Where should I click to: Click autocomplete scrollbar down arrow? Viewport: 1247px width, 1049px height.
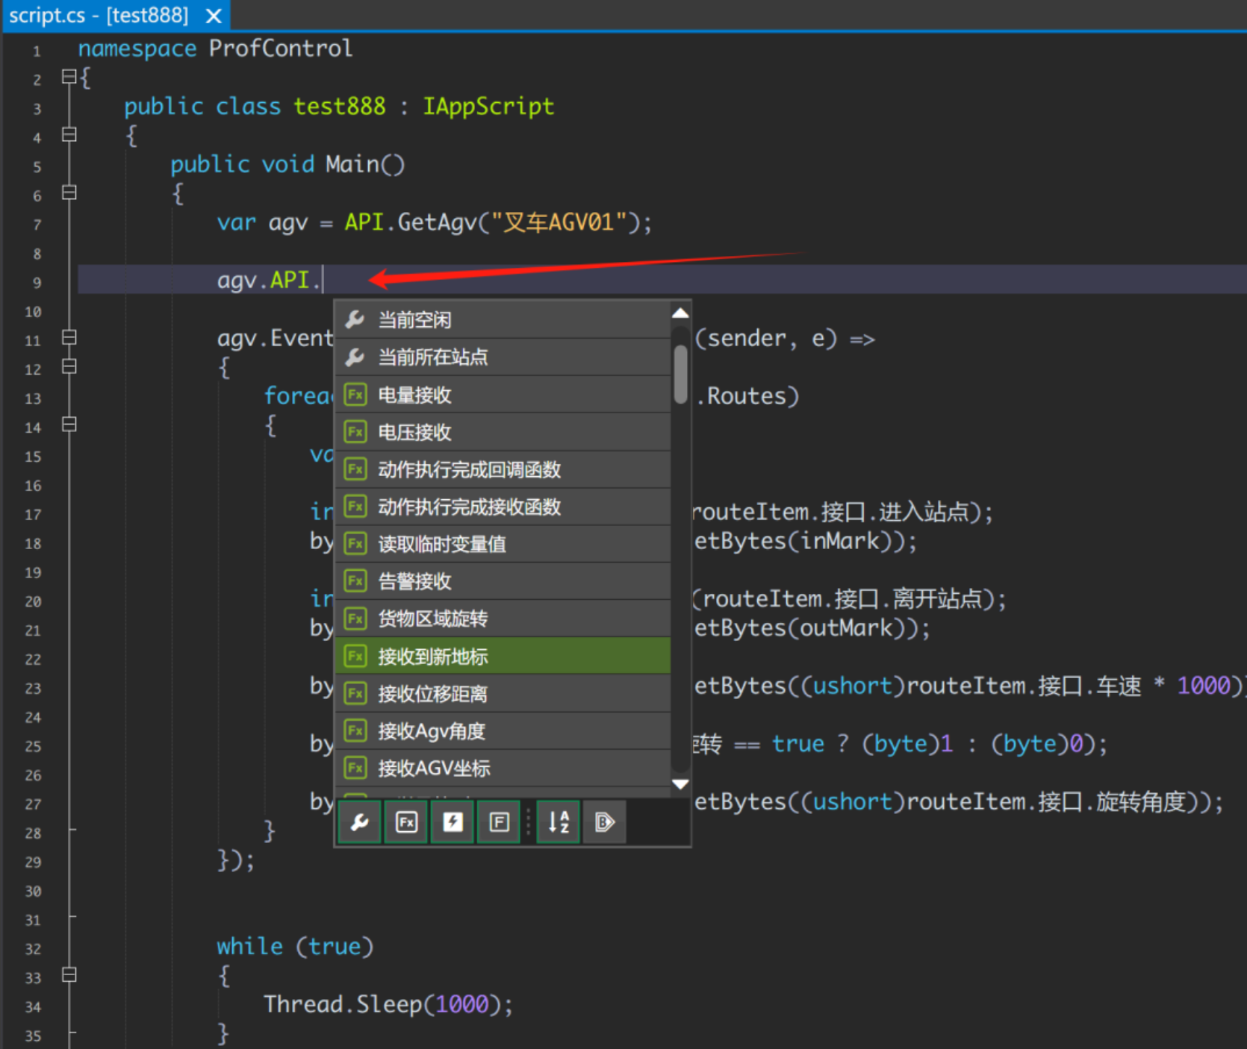click(680, 784)
